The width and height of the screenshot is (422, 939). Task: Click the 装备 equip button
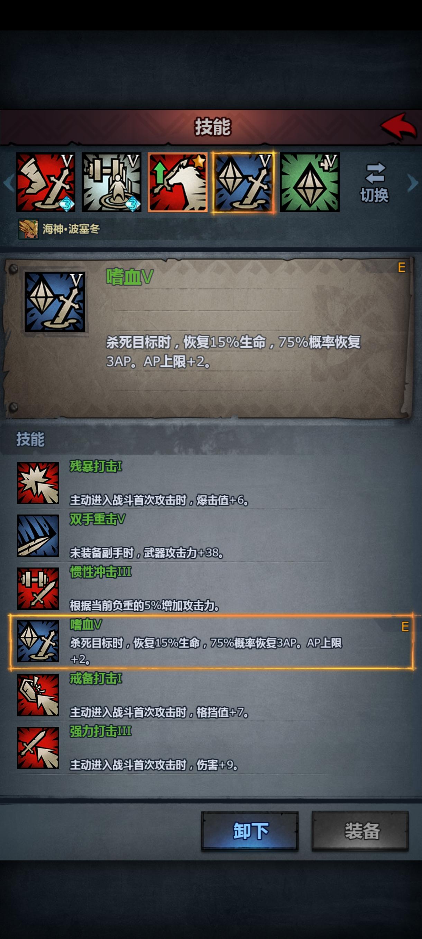[x=360, y=831]
